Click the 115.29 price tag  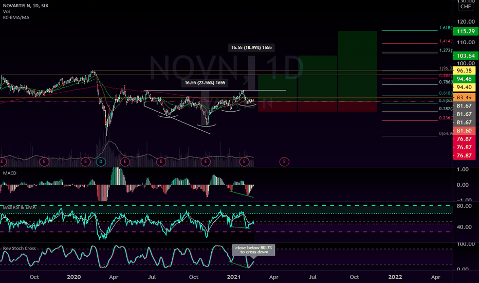click(466, 31)
